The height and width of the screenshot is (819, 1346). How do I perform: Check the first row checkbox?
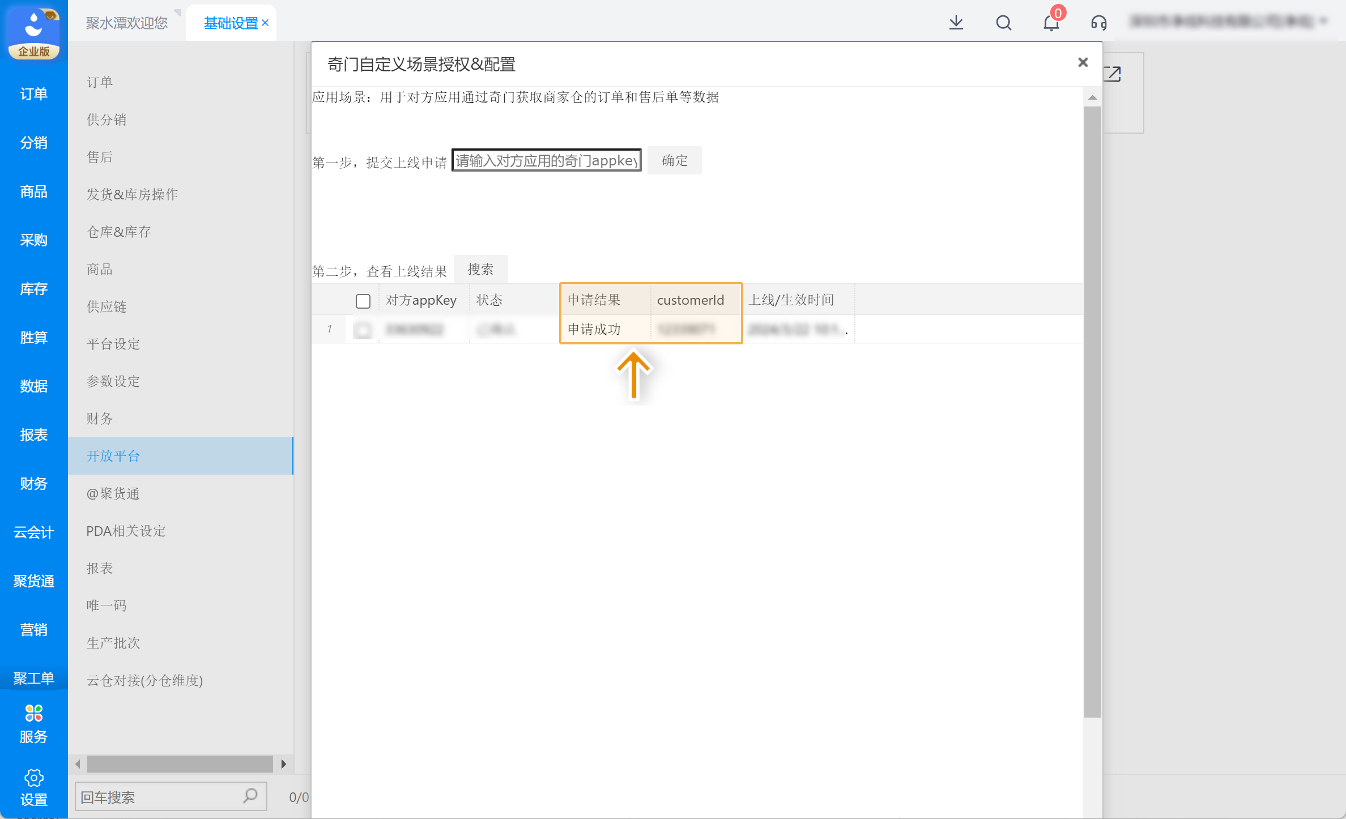(363, 329)
